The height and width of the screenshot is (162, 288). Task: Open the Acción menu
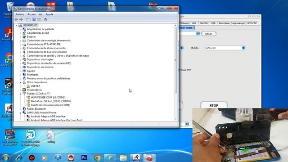(31, 14)
